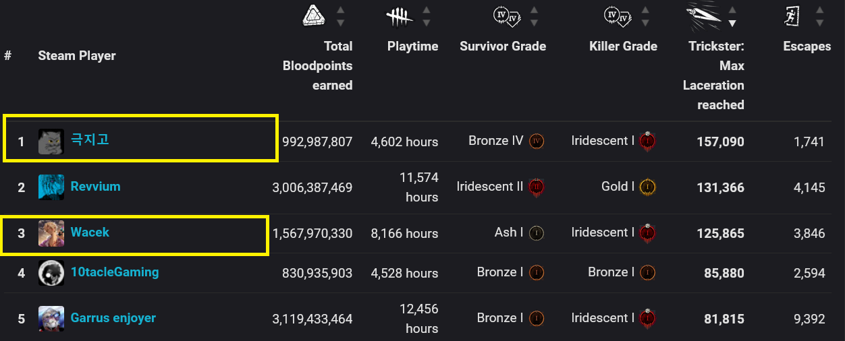Click the Trickster blades header icon
This screenshot has height=341, width=845.
point(703,16)
